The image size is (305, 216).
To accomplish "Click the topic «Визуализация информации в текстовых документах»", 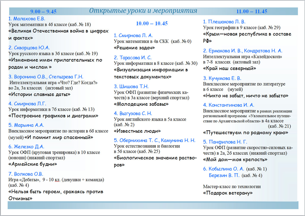I will 151,73.
